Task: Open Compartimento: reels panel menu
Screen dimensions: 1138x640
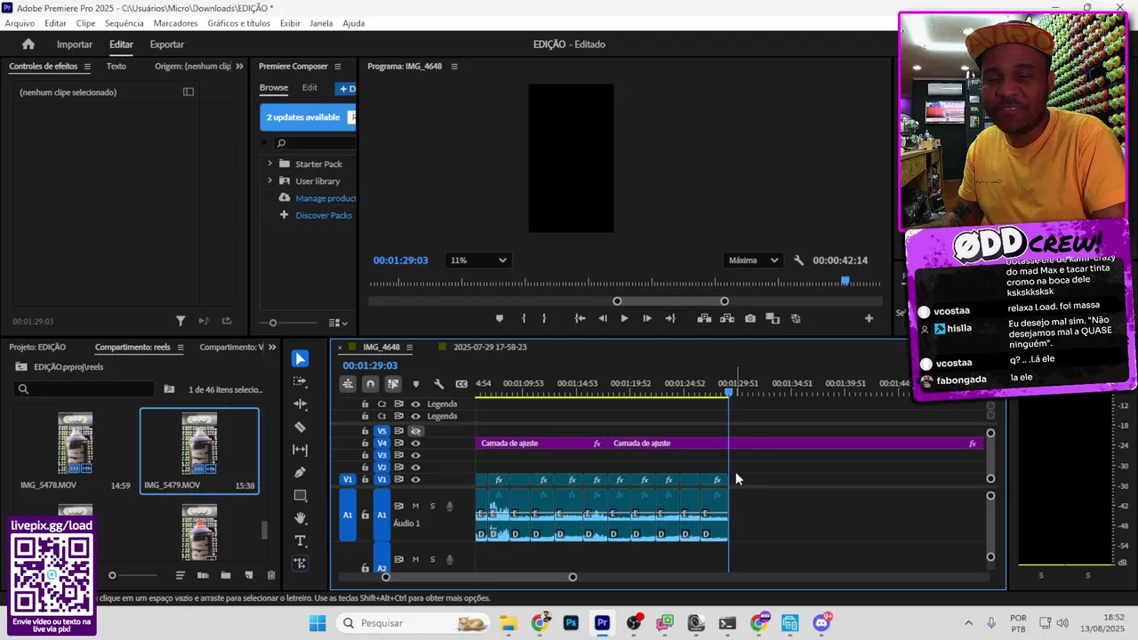Action: (180, 348)
